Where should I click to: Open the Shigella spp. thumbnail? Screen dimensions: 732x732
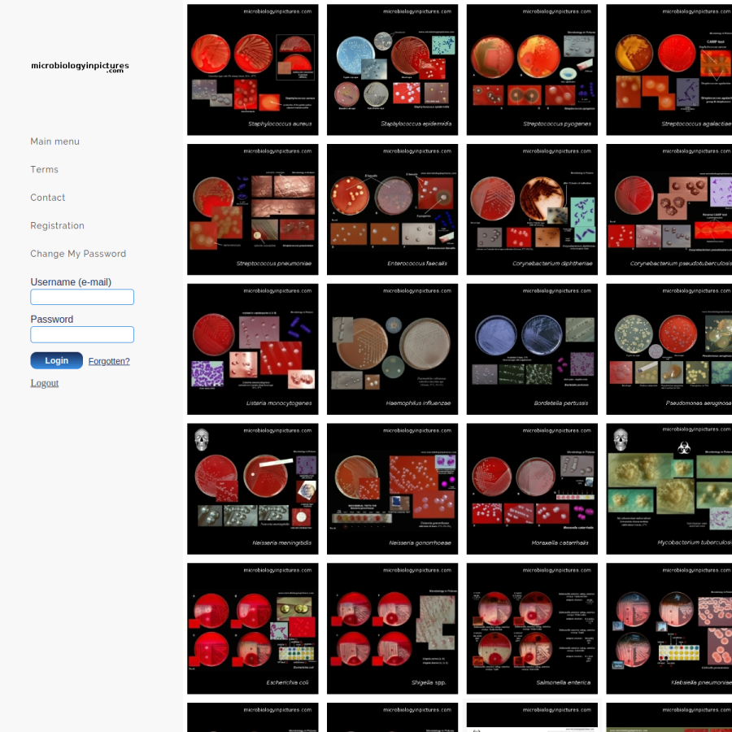(x=392, y=628)
